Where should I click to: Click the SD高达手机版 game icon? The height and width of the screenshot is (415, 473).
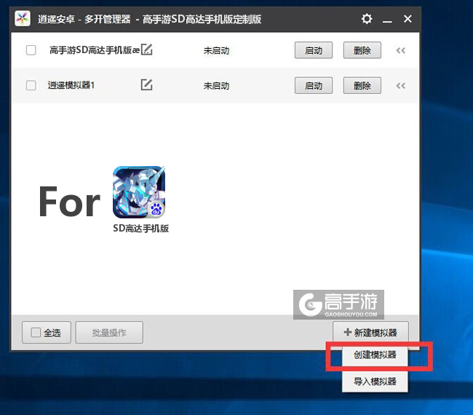pos(139,192)
